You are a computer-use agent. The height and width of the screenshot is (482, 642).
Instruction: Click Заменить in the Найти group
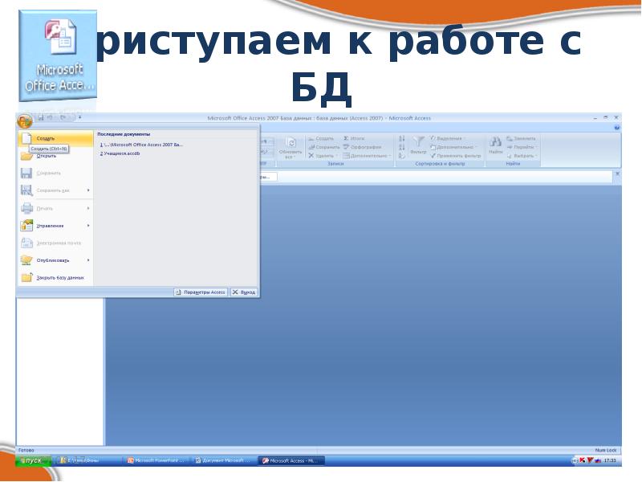click(x=521, y=138)
